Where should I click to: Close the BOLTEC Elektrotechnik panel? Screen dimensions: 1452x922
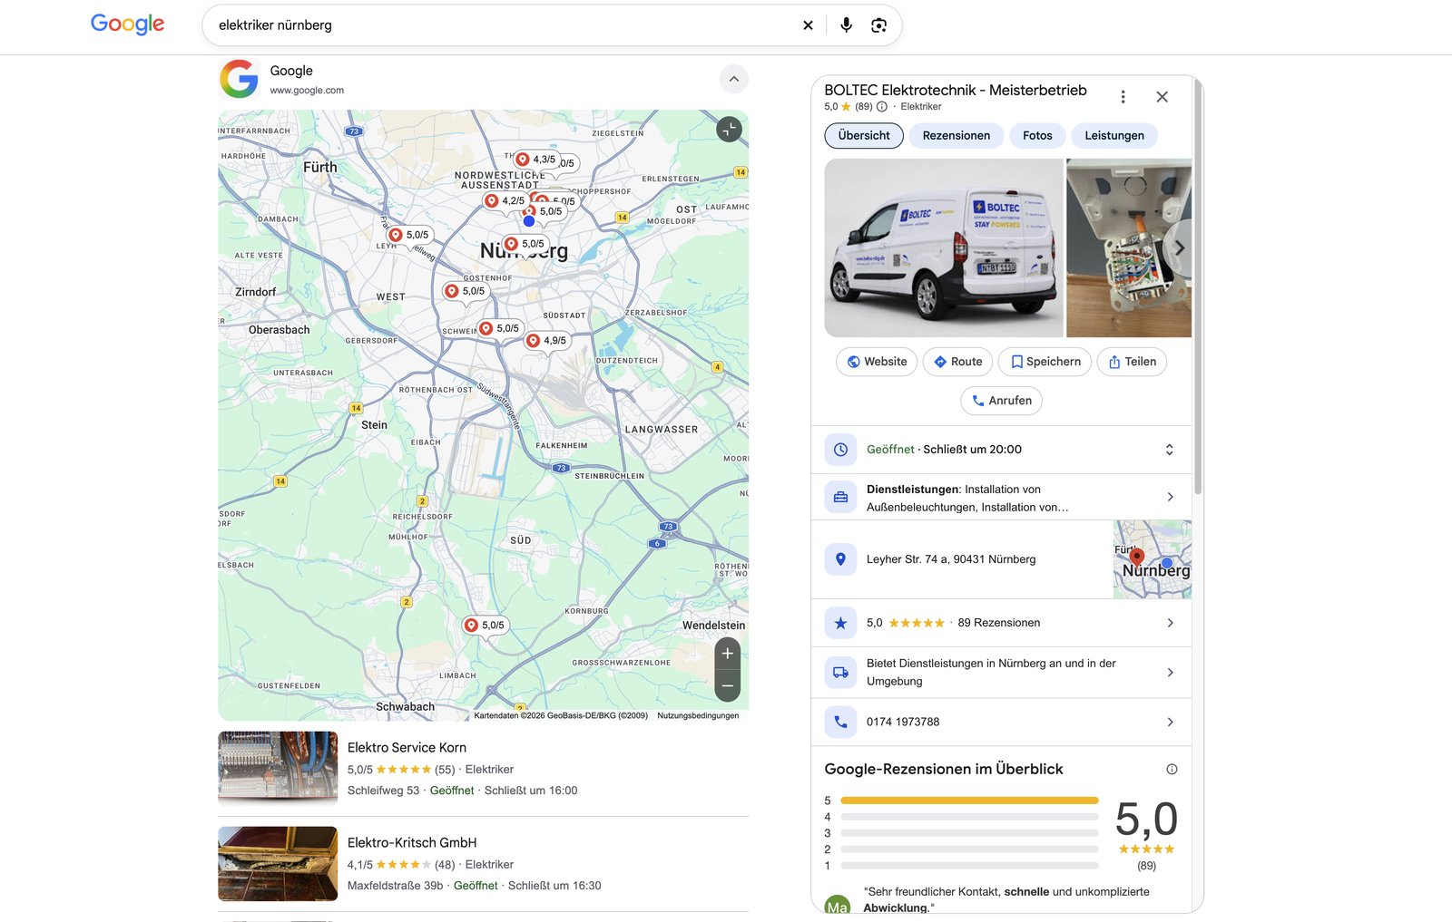(1162, 97)
